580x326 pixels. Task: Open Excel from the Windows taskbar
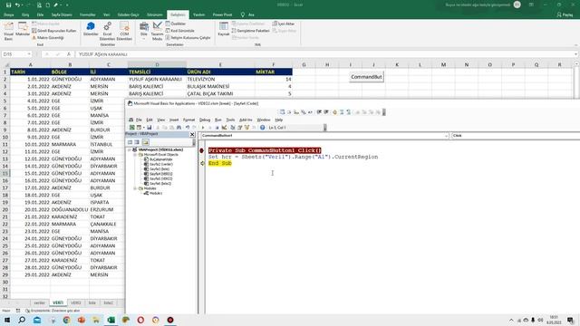pos(111,320)
